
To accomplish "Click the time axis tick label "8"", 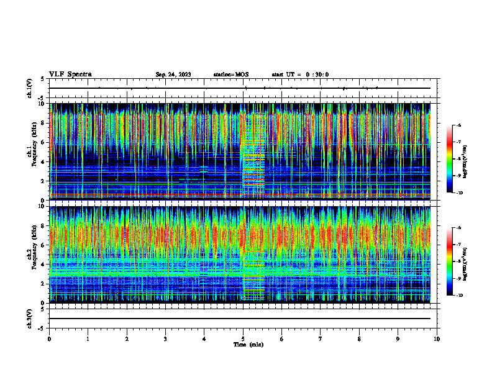I will click(359, 339).
